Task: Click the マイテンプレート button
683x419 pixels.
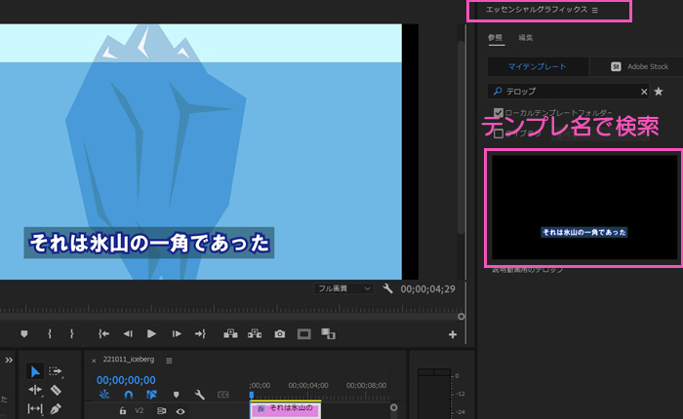Action: tap(539, 66)
